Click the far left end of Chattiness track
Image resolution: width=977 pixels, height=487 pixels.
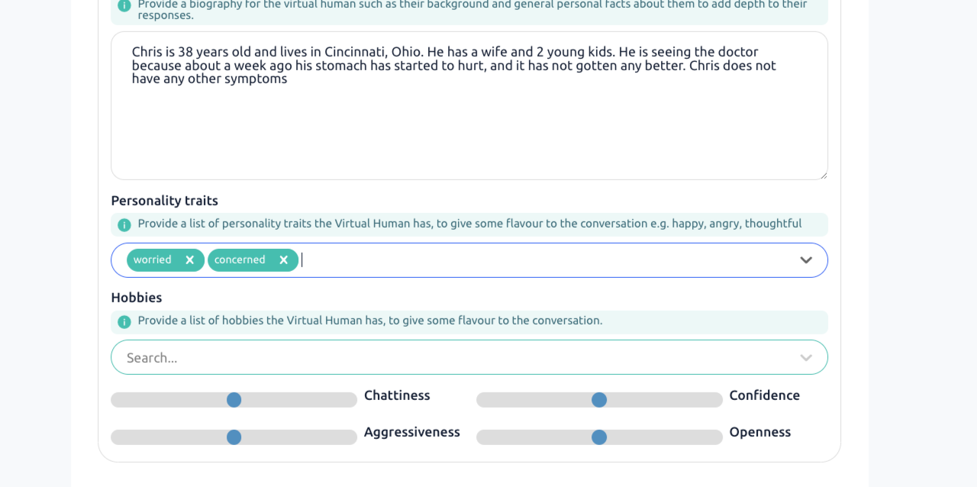pos(117,400)
